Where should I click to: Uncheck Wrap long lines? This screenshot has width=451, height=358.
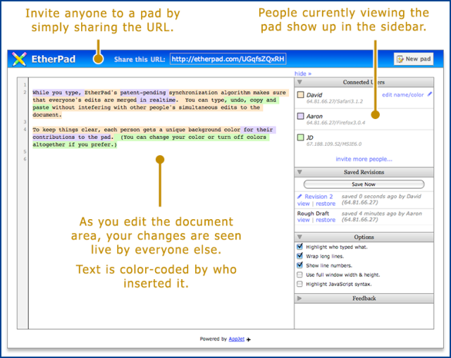click(x=299, y=256)
